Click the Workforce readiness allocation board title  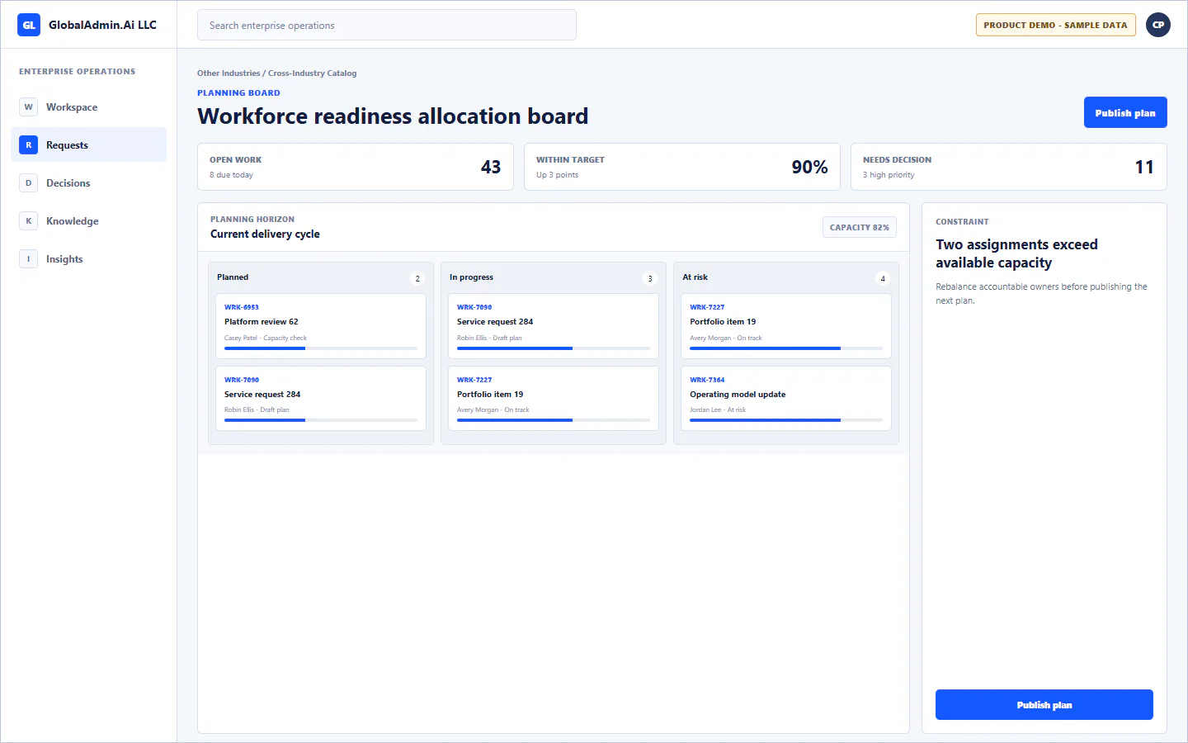(393, 116)
